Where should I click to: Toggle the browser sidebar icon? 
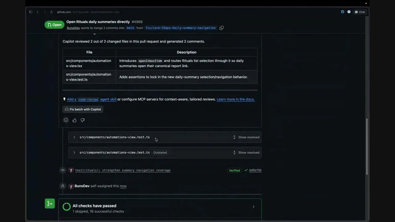click(31, 12)
